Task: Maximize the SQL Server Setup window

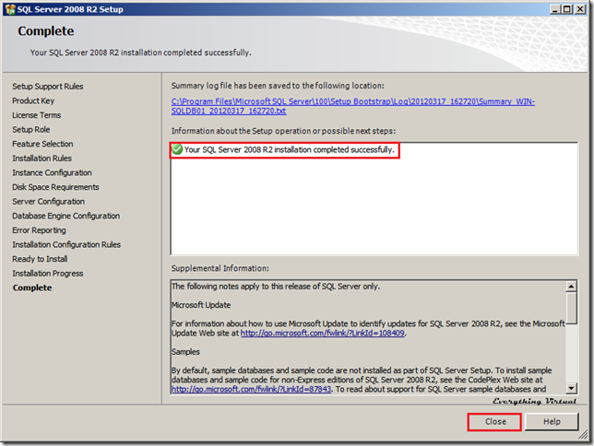Action: tap(567, 9)
